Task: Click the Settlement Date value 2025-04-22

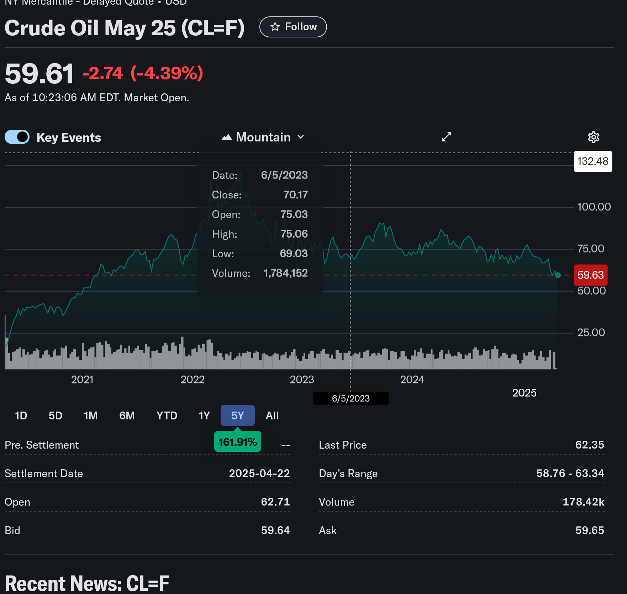Action: point(259,473)
